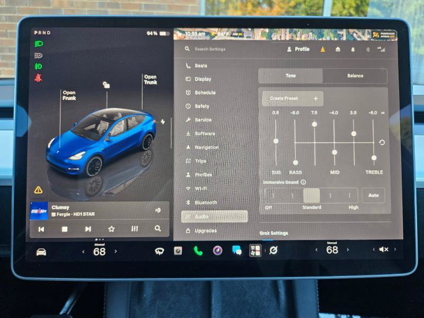Click the SUB equalizer slider knob

[276, 141]
